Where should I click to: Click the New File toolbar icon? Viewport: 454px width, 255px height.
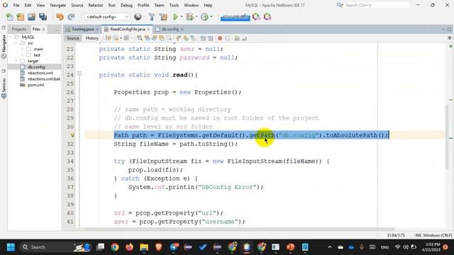pos(9,17)
